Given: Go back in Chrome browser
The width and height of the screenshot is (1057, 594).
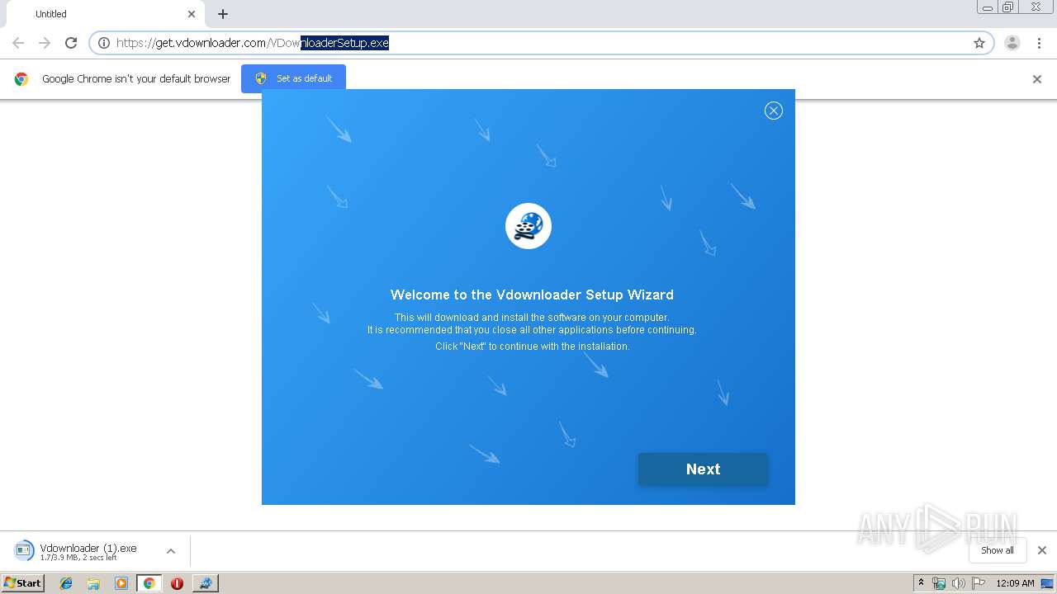Looking at the screenshot, I should pos(18,43).
